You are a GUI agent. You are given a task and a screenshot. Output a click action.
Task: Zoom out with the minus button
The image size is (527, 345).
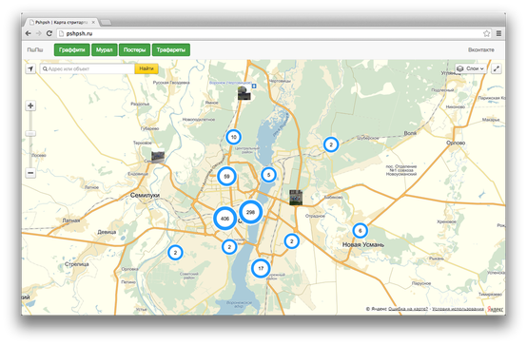30,173
